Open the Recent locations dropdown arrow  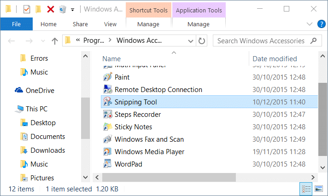pyautogui.click(x=43, y=41)
